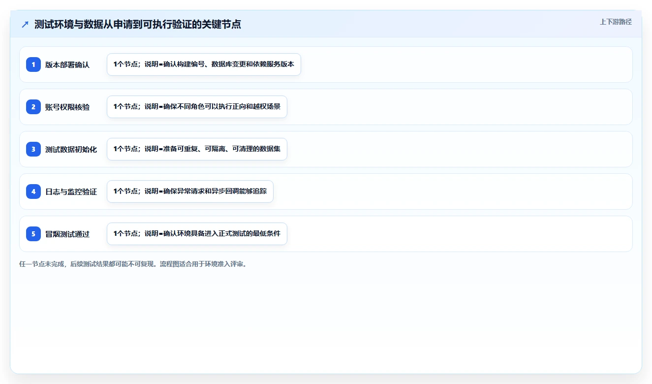
Task: Open the node card about 进入正式测试的最低条件
Action: pyautogui.click(x=197, y=234)
